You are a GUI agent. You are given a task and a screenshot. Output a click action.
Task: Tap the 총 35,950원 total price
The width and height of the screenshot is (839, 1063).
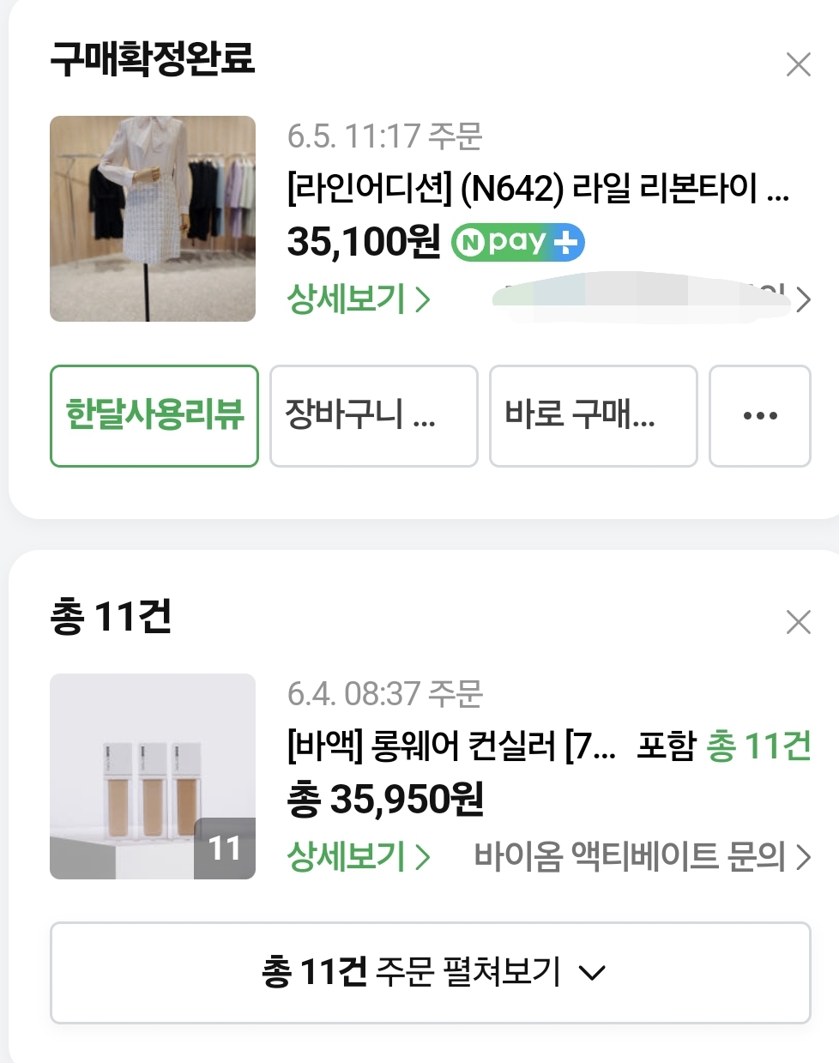[385, 800]
